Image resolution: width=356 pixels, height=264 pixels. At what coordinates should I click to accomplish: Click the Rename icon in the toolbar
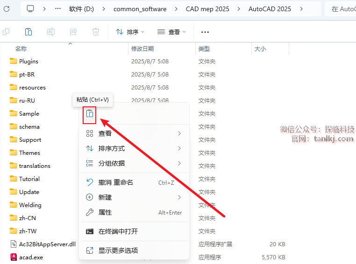(x=51, y=32)
